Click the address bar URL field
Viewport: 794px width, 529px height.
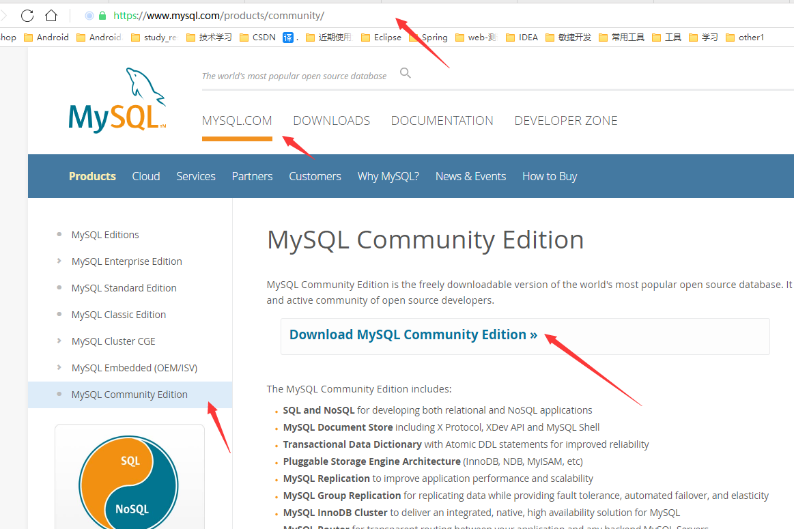tap(218, 16)
